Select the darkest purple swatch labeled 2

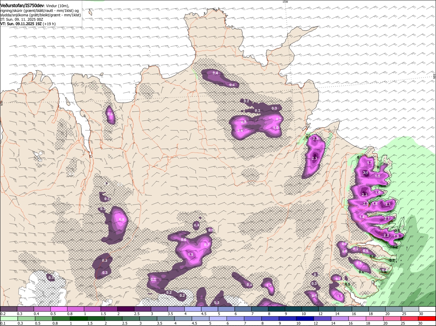pyautogui.click(x=126, y=309)
